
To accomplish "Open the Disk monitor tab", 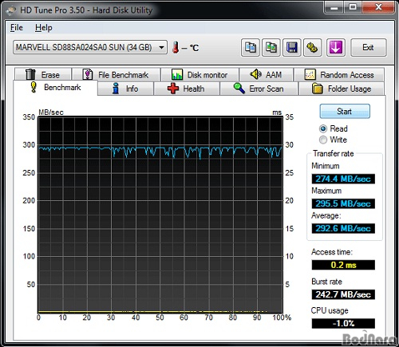I will tap(200, 74).
